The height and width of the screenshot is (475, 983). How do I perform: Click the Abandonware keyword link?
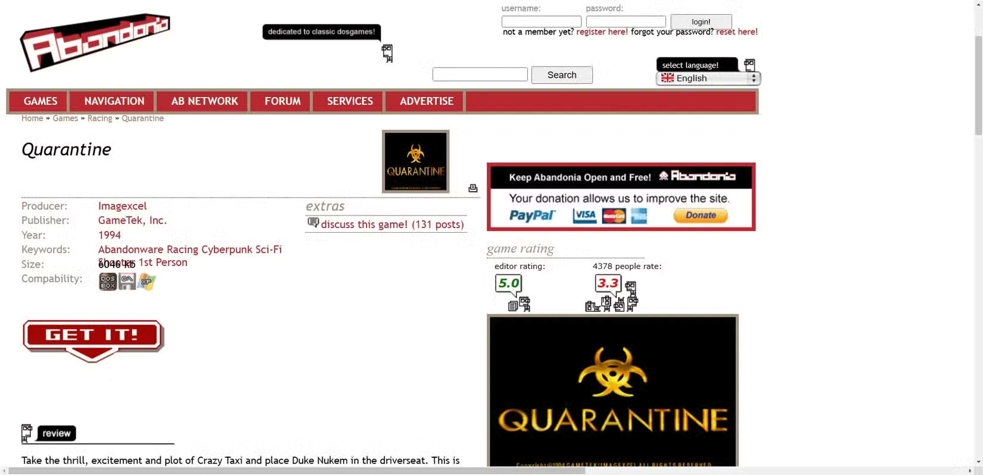tap(131, 249)
